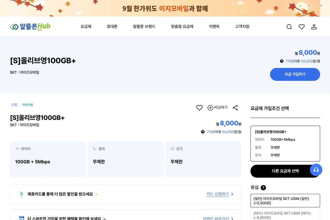Open the 맞춤형 요금제 menu
Screen dimensions: 330x220
point(182,27)
